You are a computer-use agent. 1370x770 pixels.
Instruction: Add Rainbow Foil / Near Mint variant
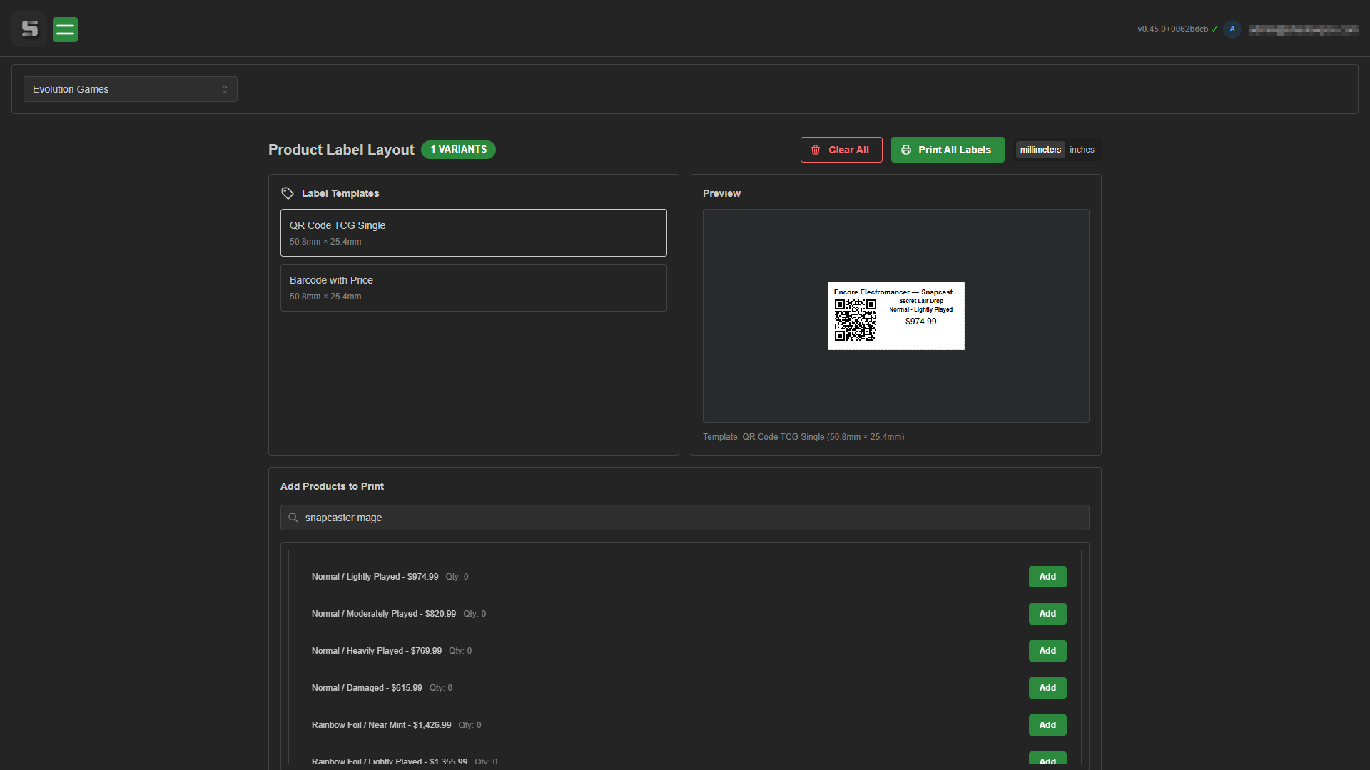tap(1047, 725)
